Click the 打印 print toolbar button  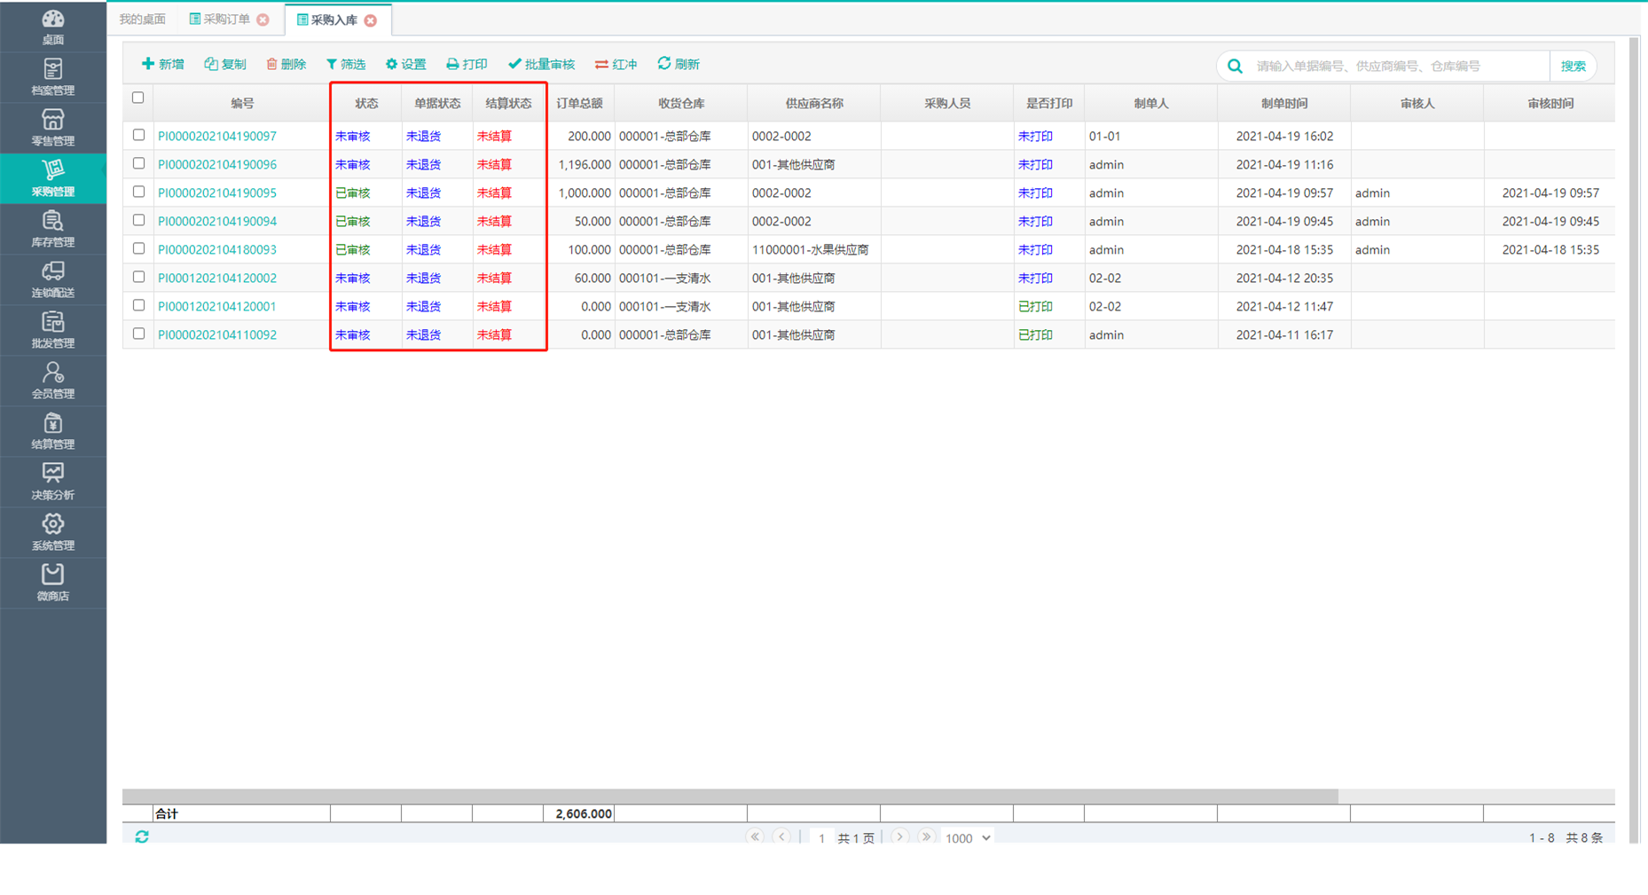pyautogui.click(x=467, y=64)
